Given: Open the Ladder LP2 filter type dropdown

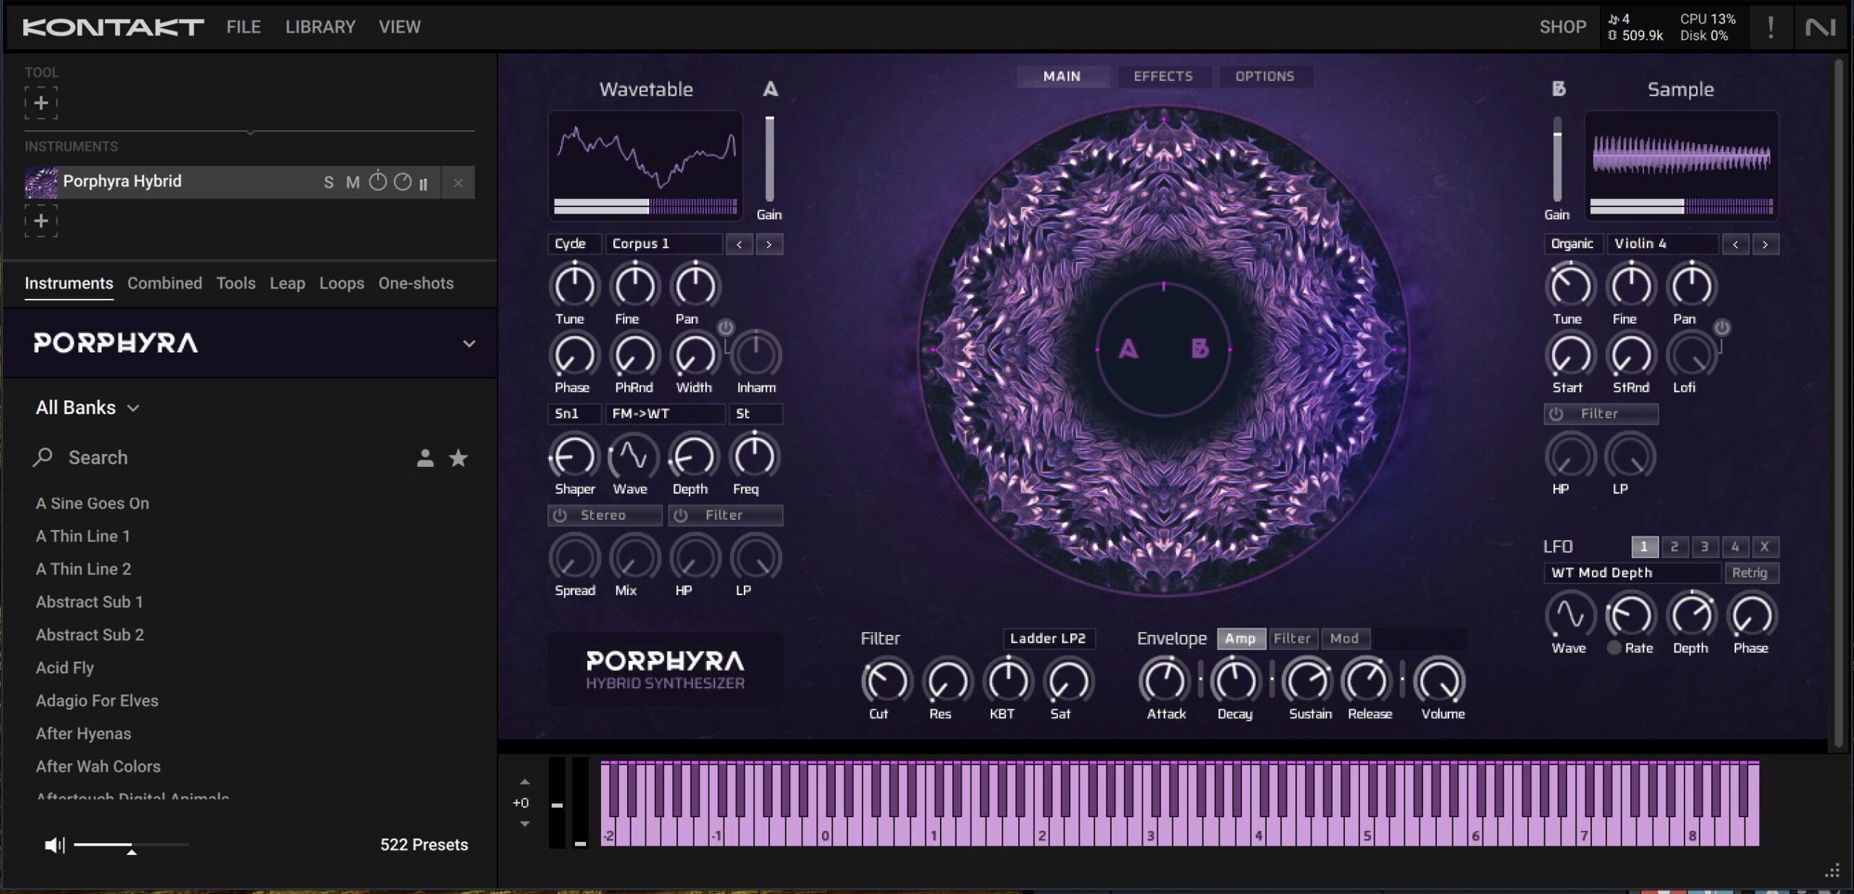Looking at the screenshot, I should click(x=1049, y=638).
